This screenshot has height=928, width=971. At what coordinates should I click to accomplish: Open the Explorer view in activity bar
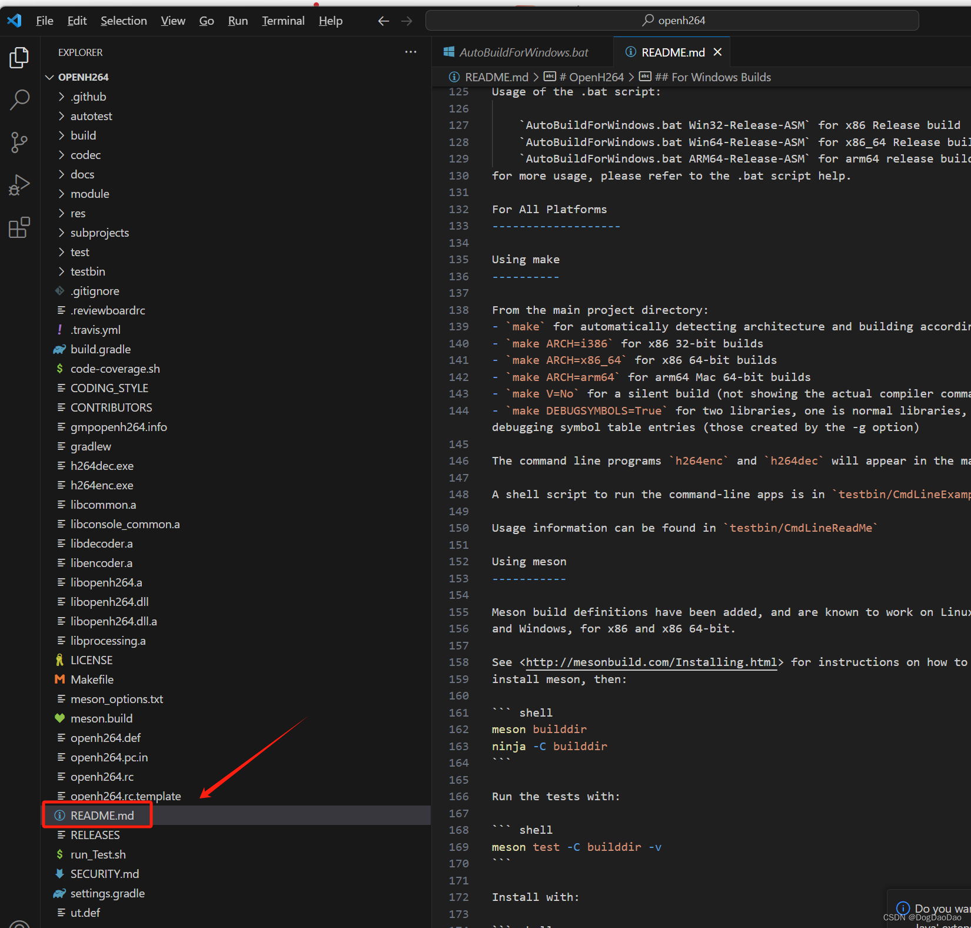click(x=19, y=58)
